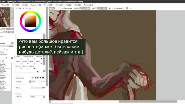Select layer Слой7
The height and width of the screenshot is (104, 185).
click(x=6, y=83)
